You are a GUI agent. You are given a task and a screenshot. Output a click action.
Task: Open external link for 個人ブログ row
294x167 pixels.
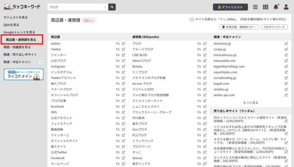(x=123, y=84)
